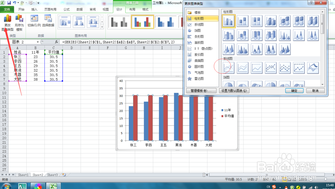Viewport: 335px width, 189px height.
Task: Click the formula bar SERIES formula
Action: pos(118,42)
